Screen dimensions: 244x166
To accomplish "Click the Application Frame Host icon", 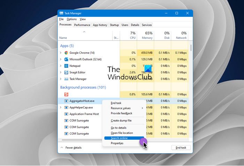I will [x=66, y=114].
